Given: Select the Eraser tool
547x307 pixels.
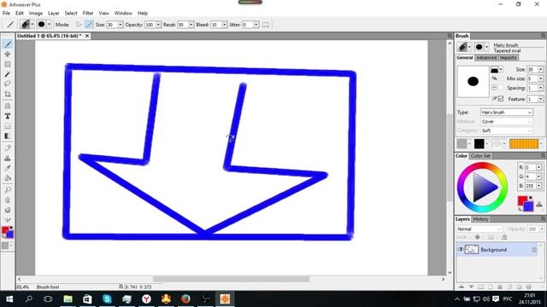Looking at the screenshot, I should pyautogui.click(x=8, y=148).
